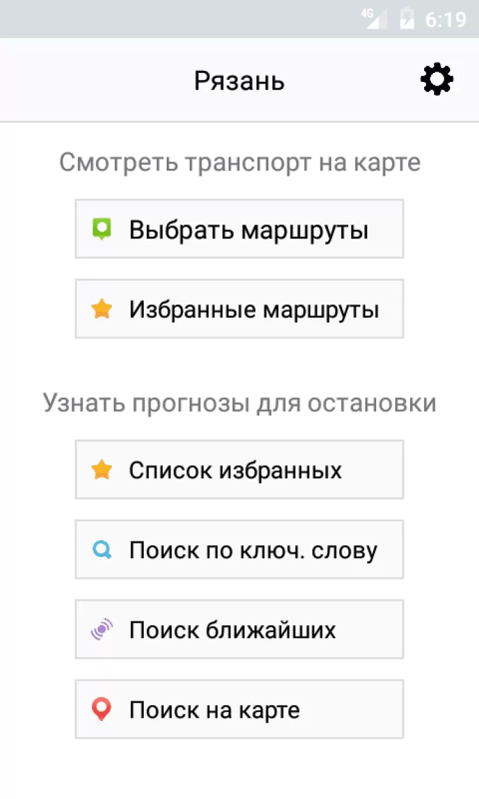Viewport: 479px width, 799px height.
Task: Tap the blue magnifier search icon
Action: [x=102, y=550]
